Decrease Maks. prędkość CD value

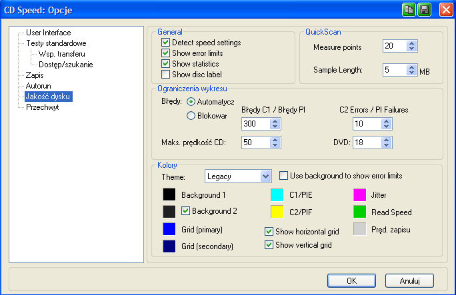pyautogui.click(x=275, y=145)
